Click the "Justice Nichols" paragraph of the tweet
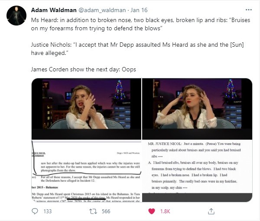The image size is (260, 221). (137, 49)
